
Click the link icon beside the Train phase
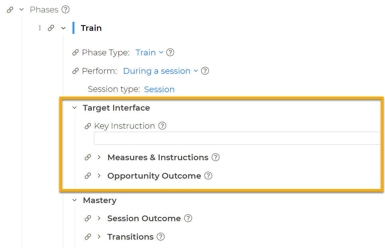(51, 28)
